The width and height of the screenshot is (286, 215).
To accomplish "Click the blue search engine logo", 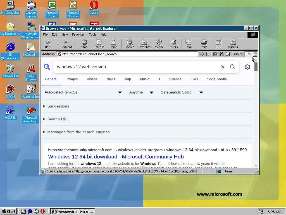I will point(47,67).
